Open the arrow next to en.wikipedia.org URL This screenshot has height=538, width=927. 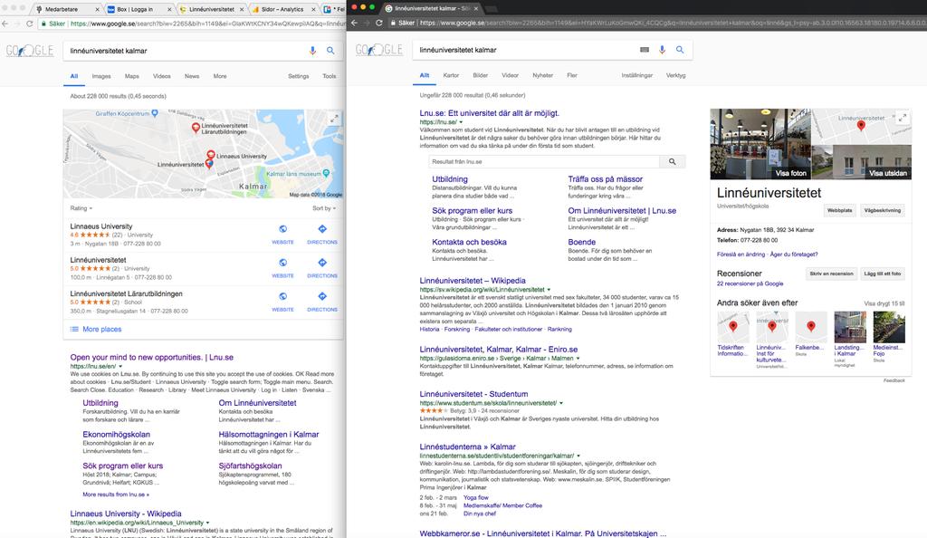point(207,523)
